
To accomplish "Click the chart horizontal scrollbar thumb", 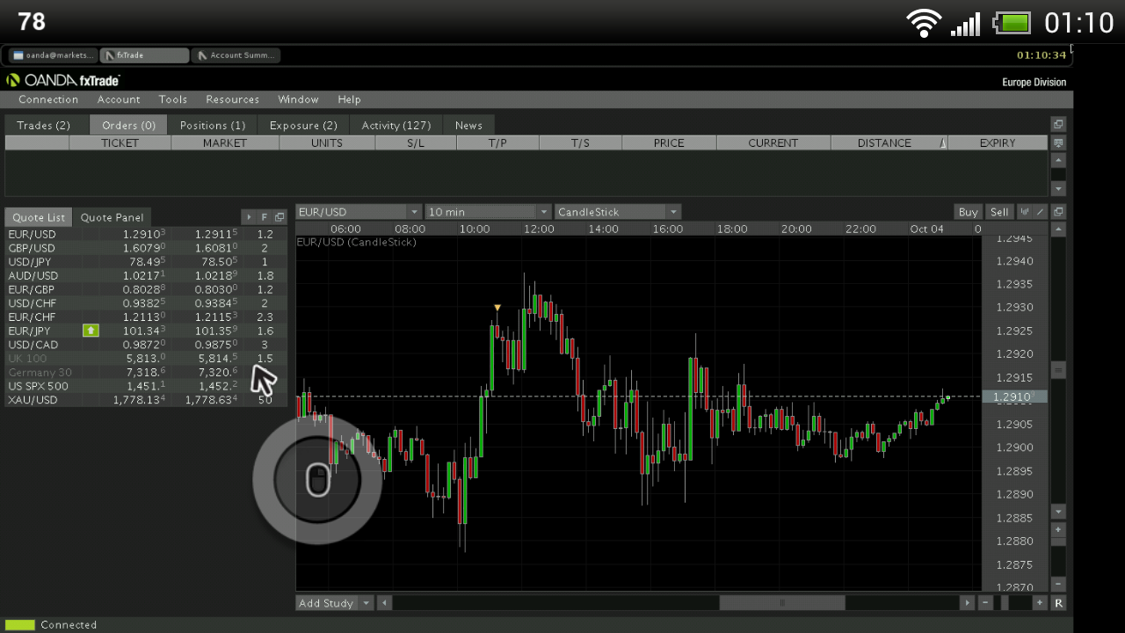I will [782, 603].
